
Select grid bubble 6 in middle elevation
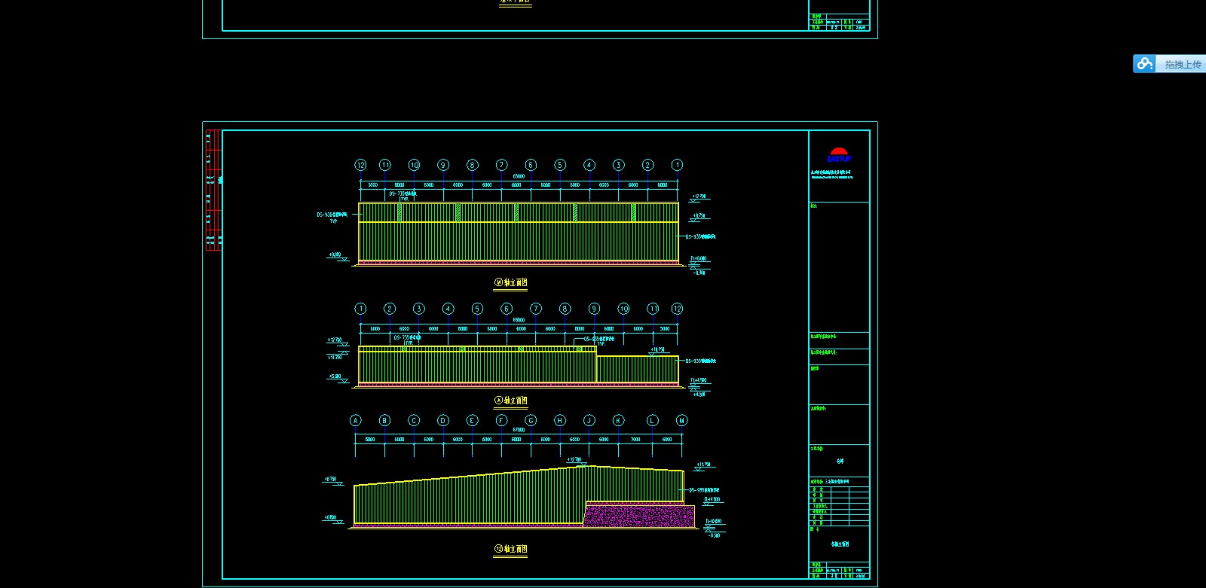[507, 309]
